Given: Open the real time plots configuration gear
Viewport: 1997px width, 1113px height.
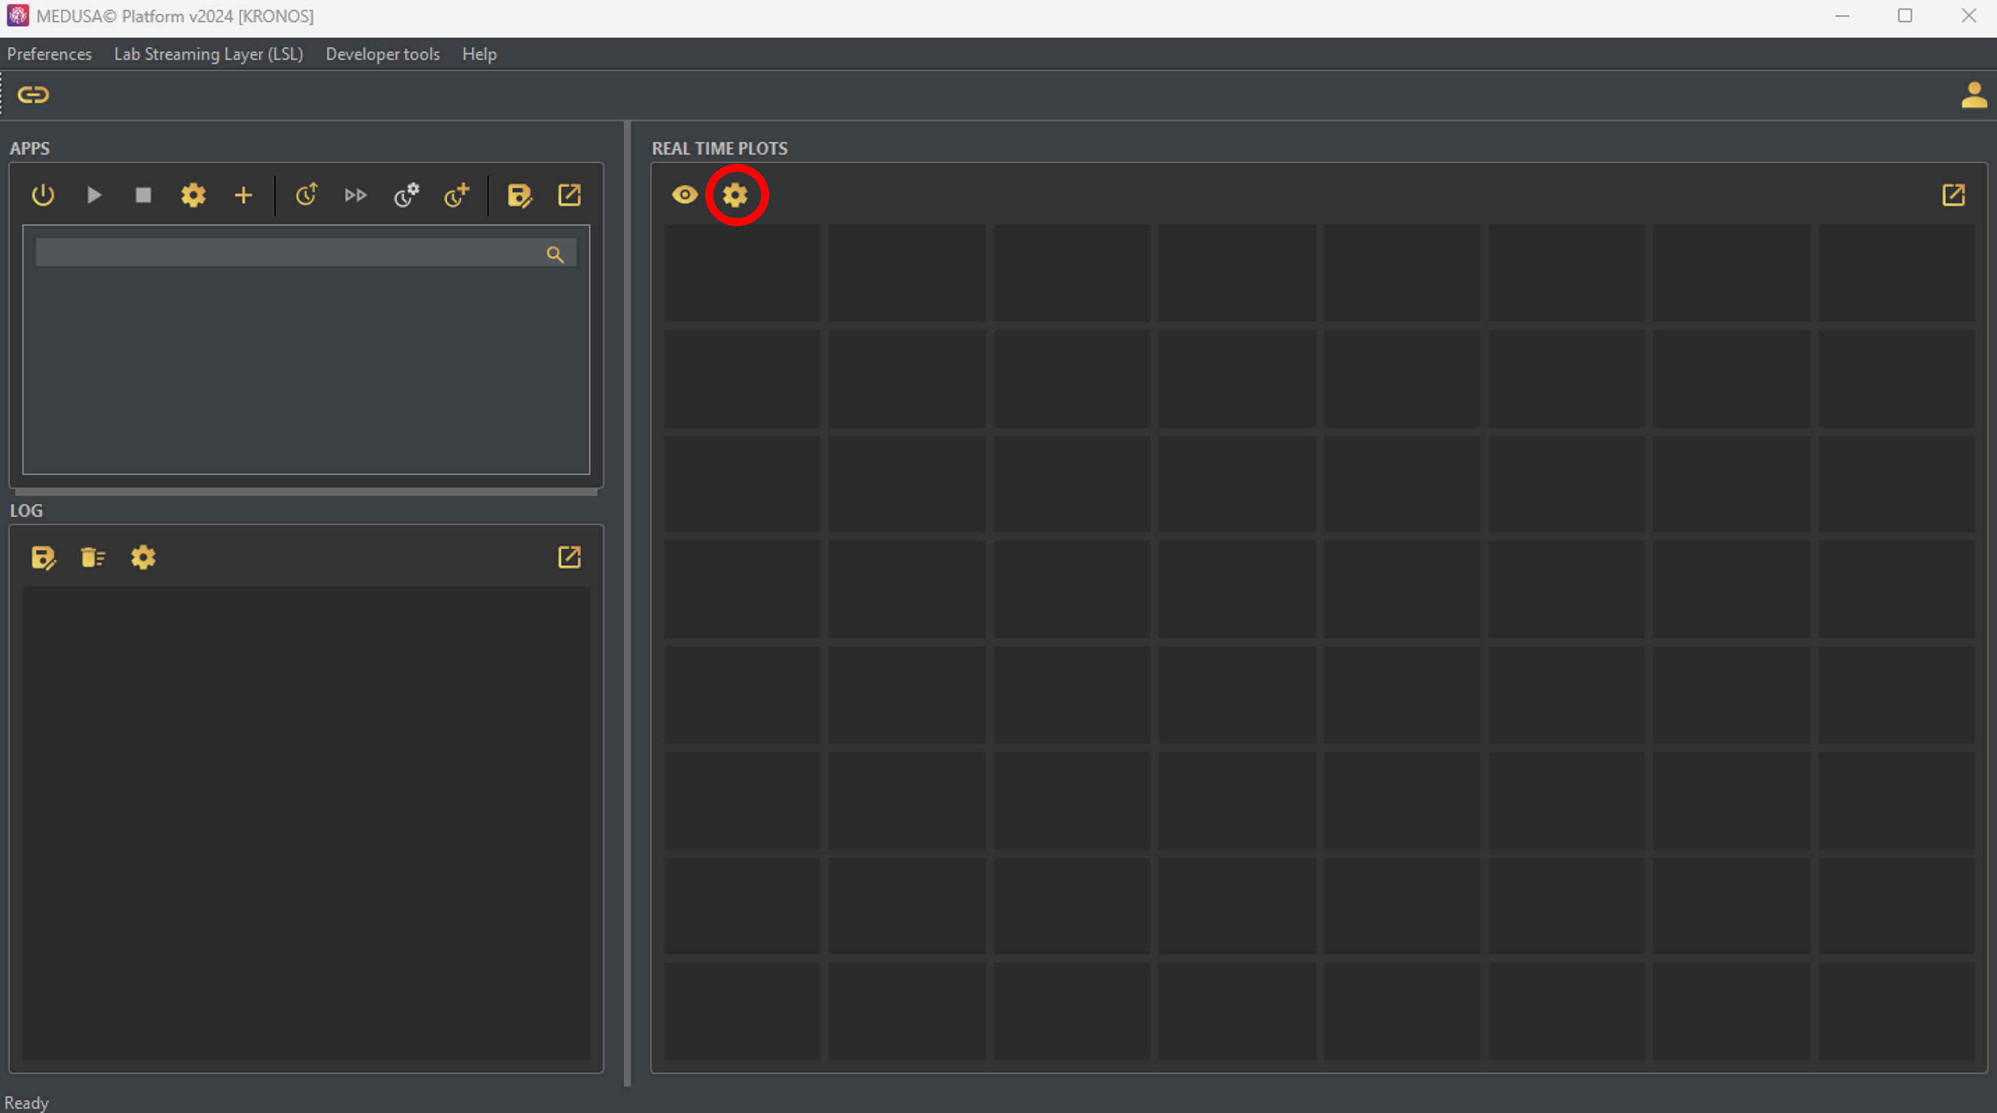Looking at the screenshot, I should click(x=735, y=195).
